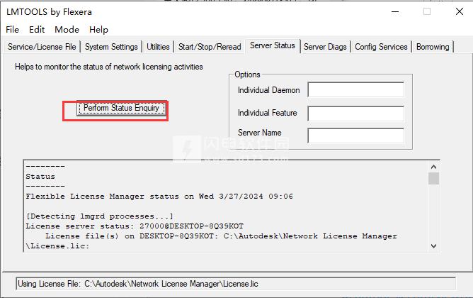Click the status log scrollbar up arrow

point(433,165)
